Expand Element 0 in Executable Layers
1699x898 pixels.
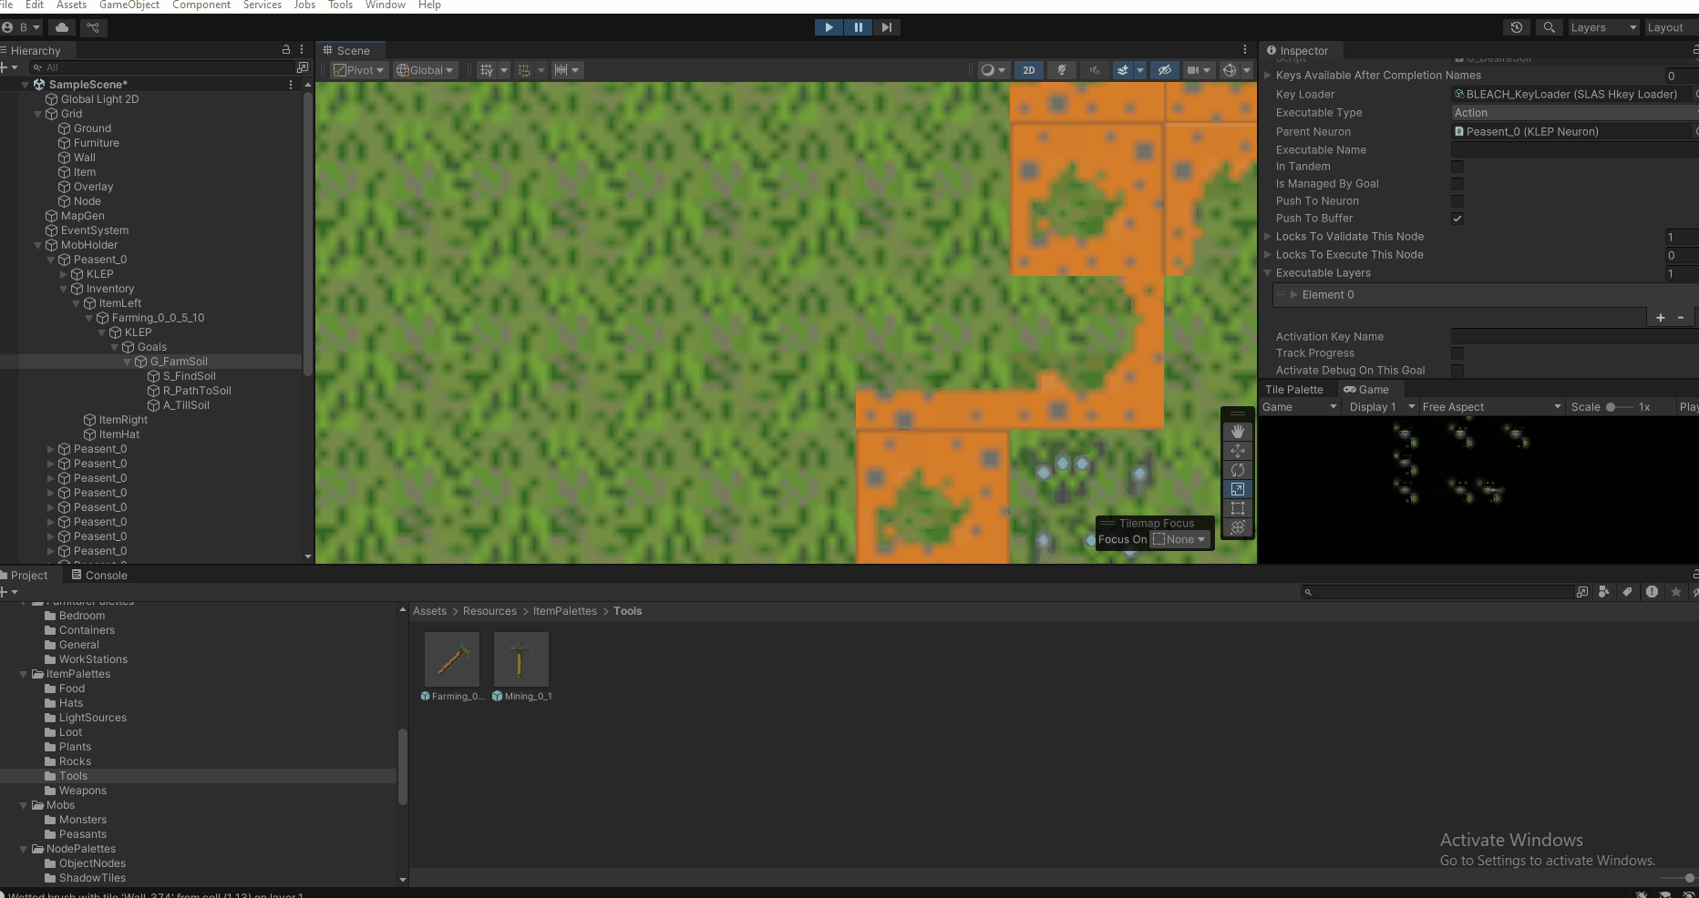click(1293, 295)
